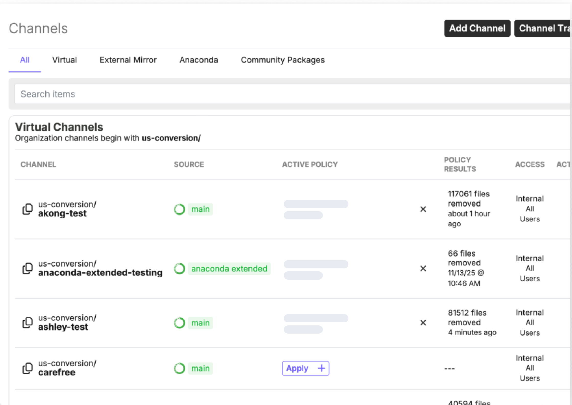The width and height of the screenshot is (572, 405).
Task: Click the main source tag for carefree
Action: (x=200, y=368)
